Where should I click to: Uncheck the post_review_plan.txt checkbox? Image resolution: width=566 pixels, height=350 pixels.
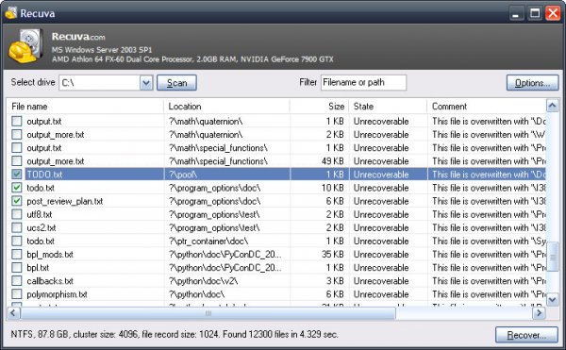pyautogui.click(x=17, y=201)
